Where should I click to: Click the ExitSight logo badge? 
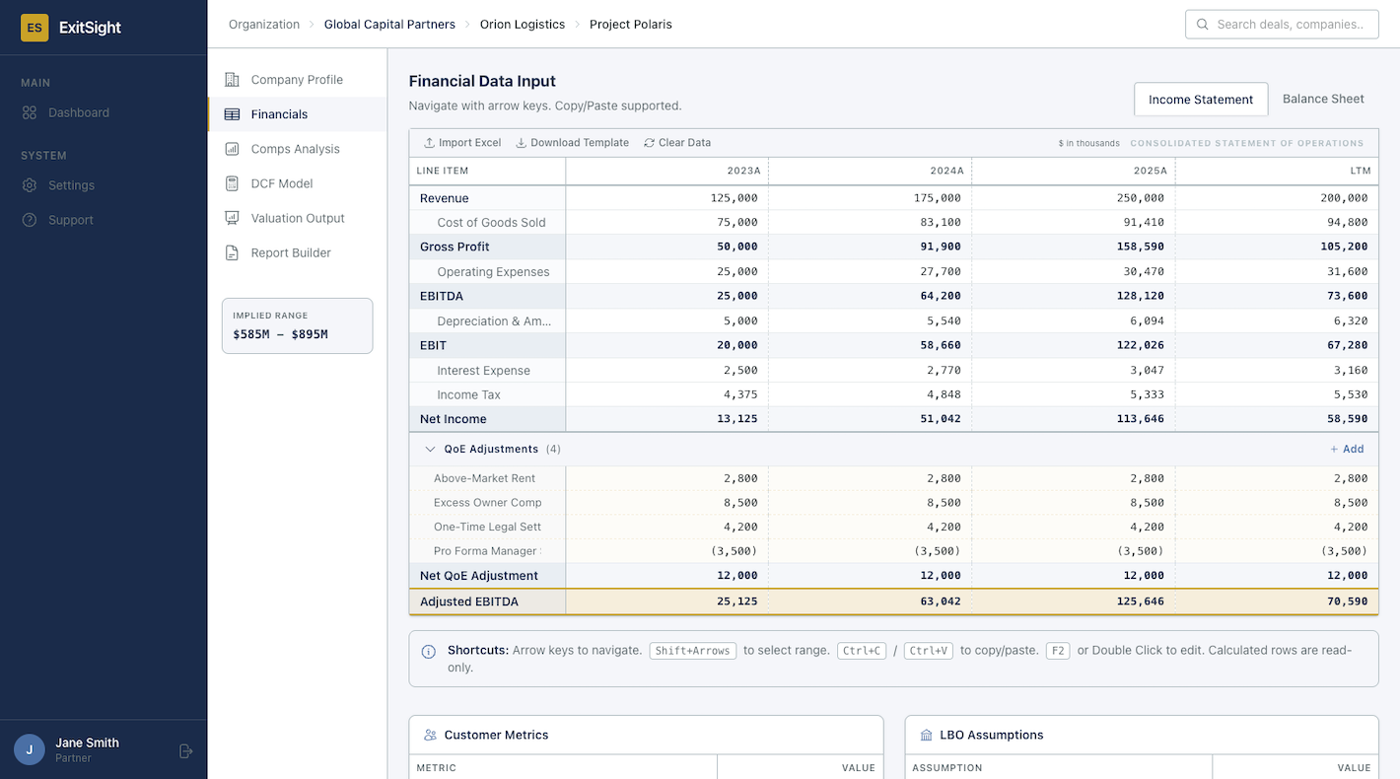pyautogui.click(x=34, y=29)
